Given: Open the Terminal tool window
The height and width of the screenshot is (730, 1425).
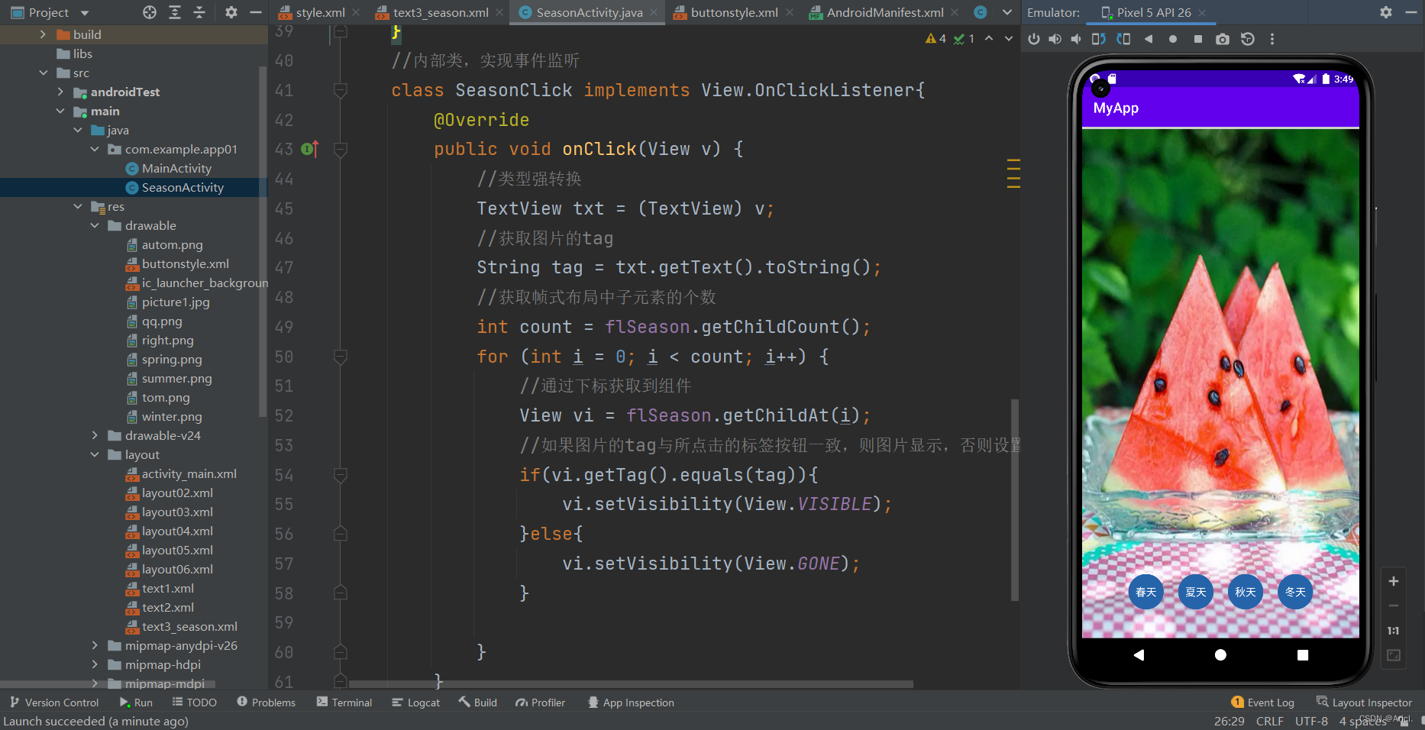Looking at the screenshot, I should click(x=344, y=703).
